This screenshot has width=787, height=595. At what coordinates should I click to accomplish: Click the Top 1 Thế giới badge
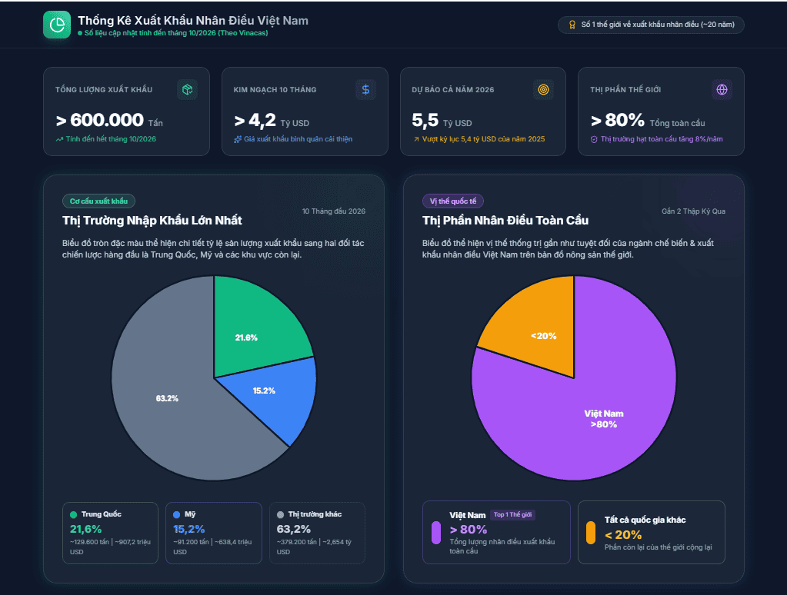512,515
